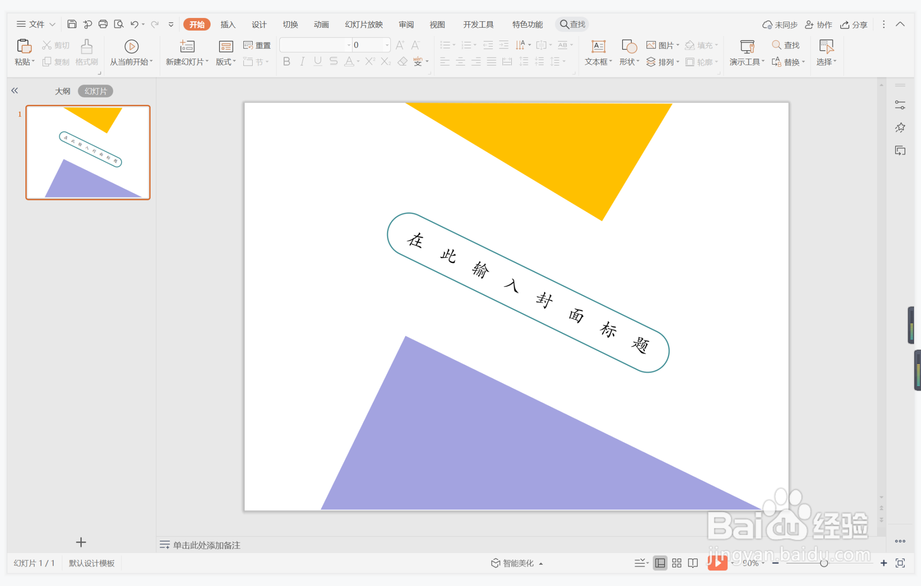Click 智能美化 button in status bar
Screen dimensions: 921x586
pyautogui.click(x=513, y=563)
